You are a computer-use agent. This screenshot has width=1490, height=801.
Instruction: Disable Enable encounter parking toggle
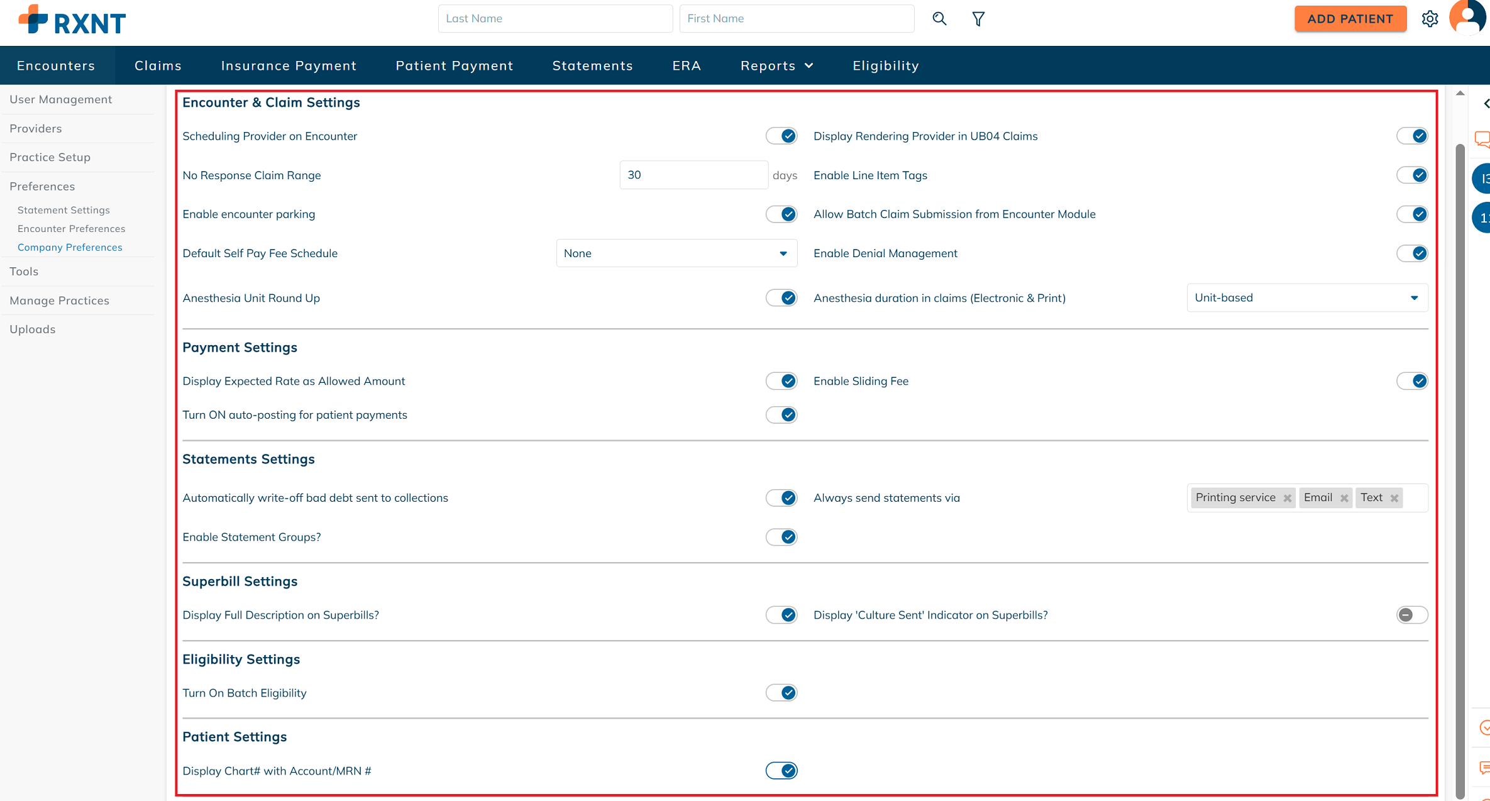coord(781,214)
